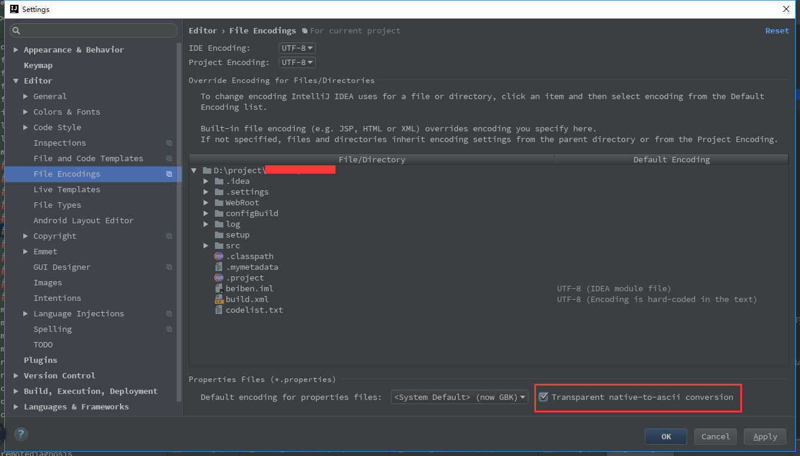The width and height of the screenshot is (800, 456).
Task: Open help via the question mark icon
Action: pos(21,434)
